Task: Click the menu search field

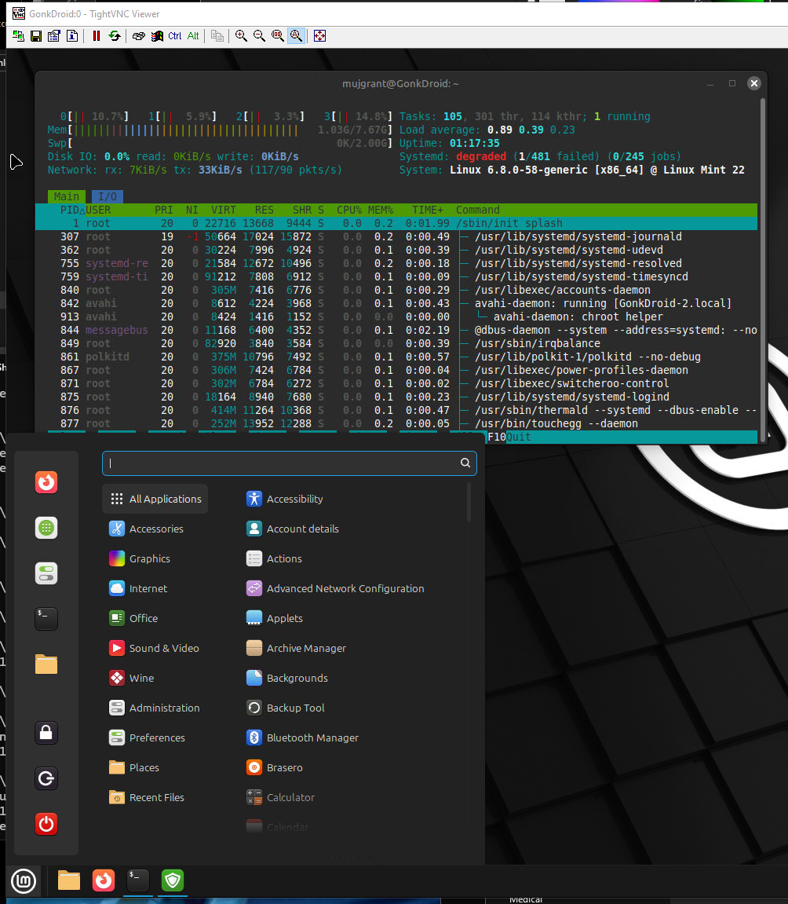Action: [x=289, y=463]
